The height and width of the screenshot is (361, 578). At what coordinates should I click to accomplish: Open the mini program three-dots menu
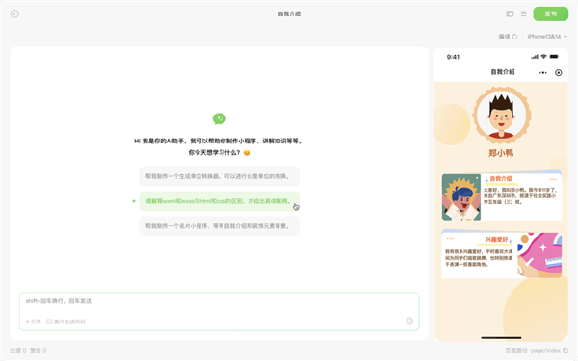coord(543,73)
